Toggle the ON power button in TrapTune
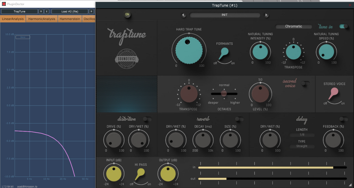 [x=127, y=14]
